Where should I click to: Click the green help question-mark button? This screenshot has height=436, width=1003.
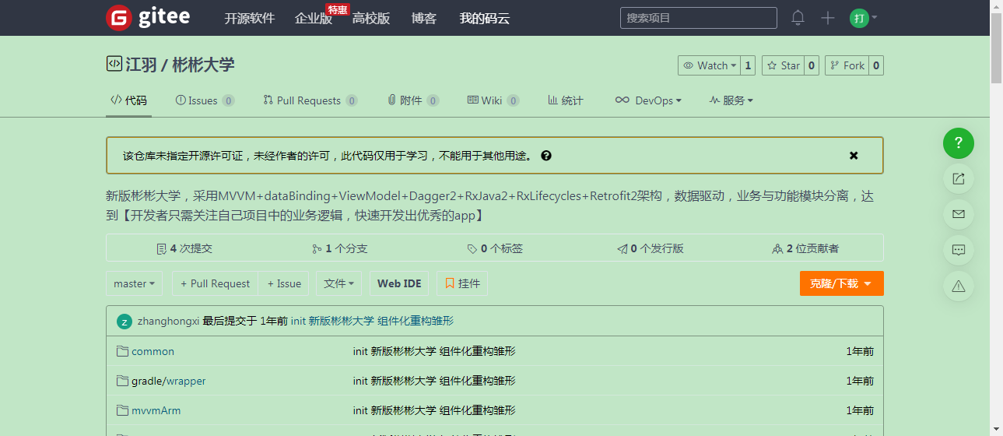tap(959, 142)
